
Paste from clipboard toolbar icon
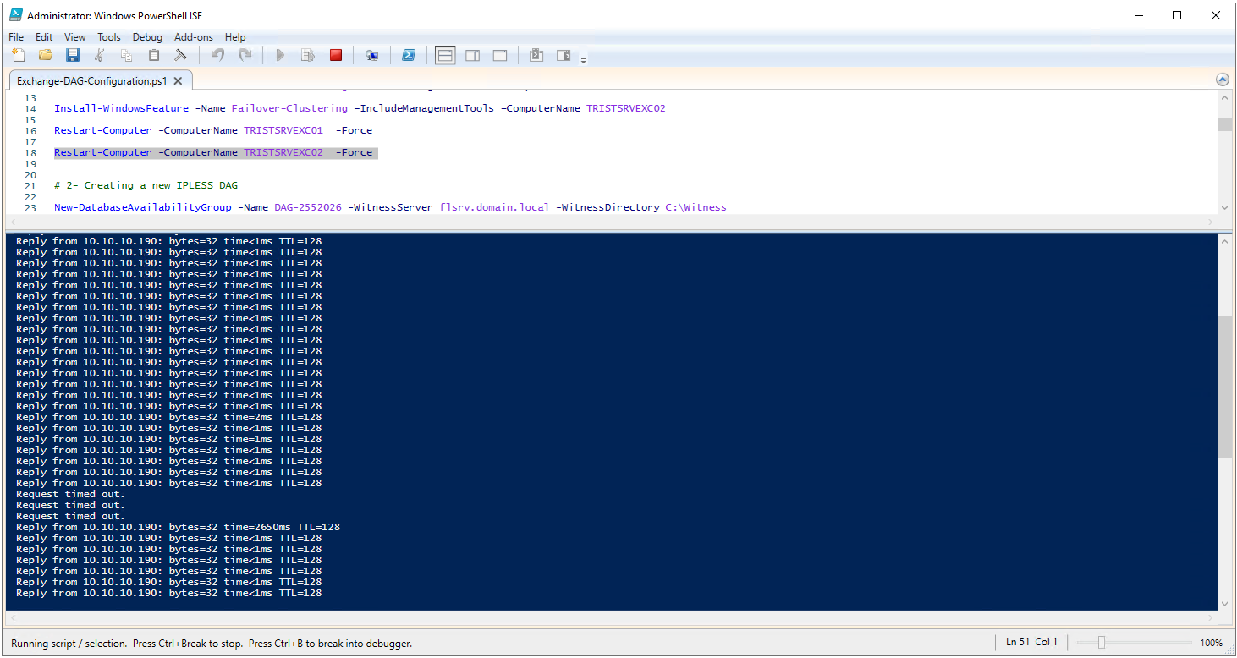pyautogui.click(x=154, y=55)
